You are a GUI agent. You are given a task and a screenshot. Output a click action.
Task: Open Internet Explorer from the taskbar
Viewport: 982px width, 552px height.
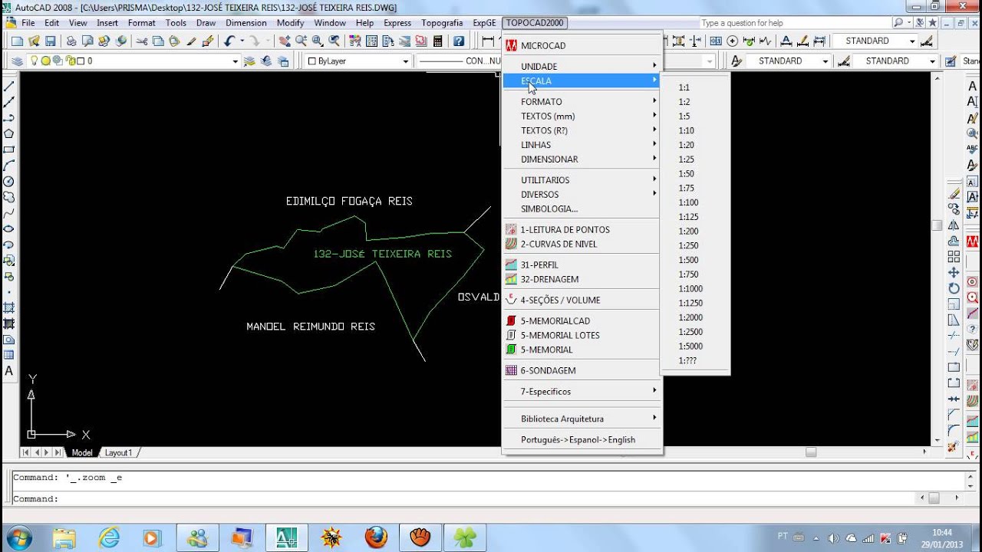coord(109,537)
